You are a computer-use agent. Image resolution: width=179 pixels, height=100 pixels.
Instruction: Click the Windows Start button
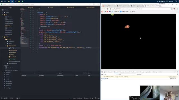pos(2,1)
